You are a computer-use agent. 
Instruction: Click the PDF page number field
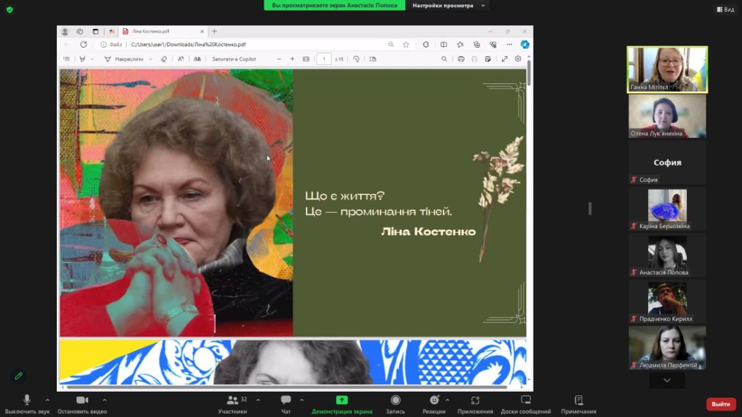click(324, 59)
